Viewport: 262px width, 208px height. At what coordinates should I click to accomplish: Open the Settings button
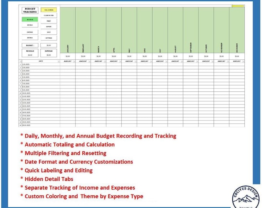pos(49,38)
